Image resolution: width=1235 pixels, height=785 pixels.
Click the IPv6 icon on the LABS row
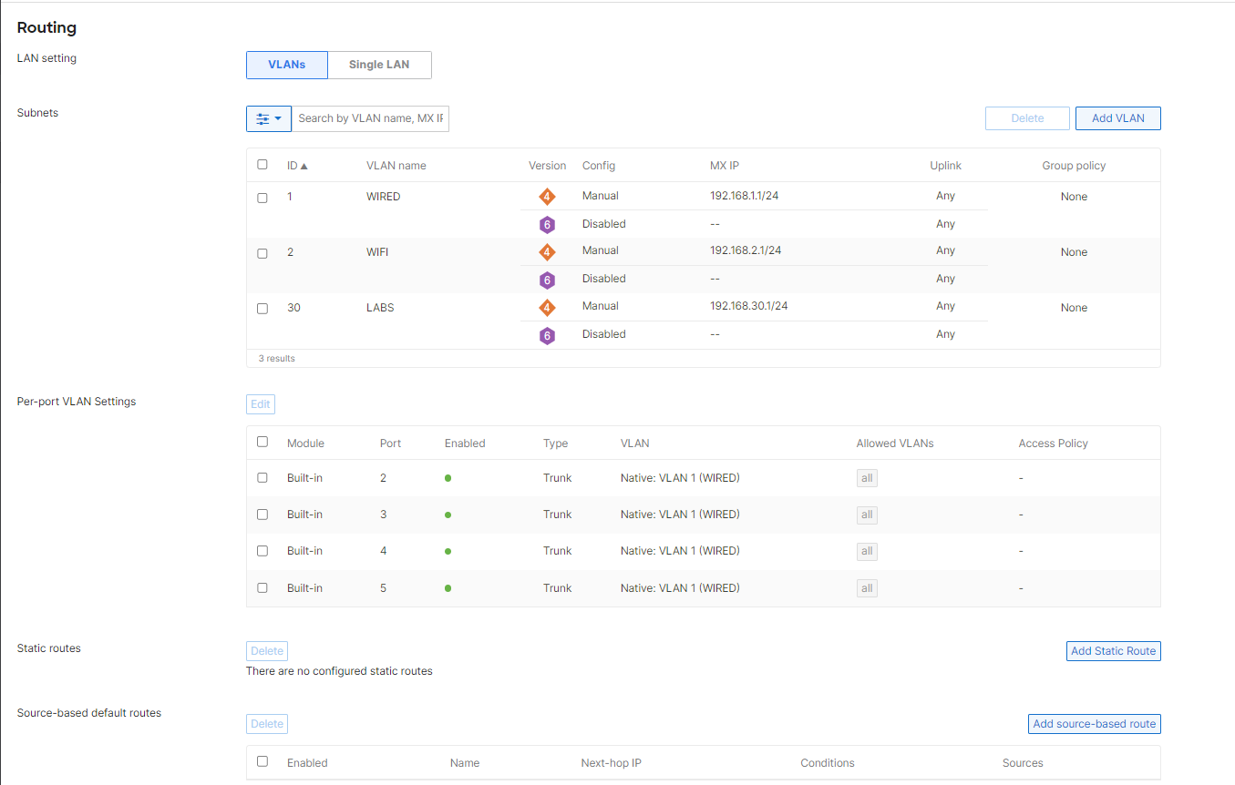coord(547,335)
